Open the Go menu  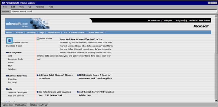coord(30,7)
